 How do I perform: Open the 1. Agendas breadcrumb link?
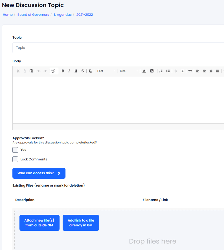pyautogui.click(x=63, y=15)
